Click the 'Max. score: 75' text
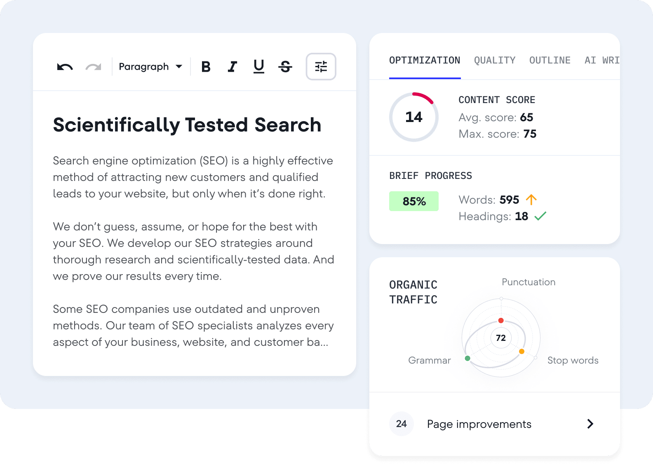Viewport: 653px width, 465px height. pyautogui.click(x=498, y=134)
